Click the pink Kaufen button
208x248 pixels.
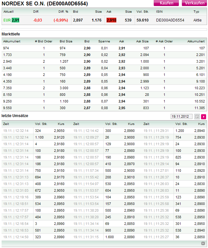coord(166,3)
